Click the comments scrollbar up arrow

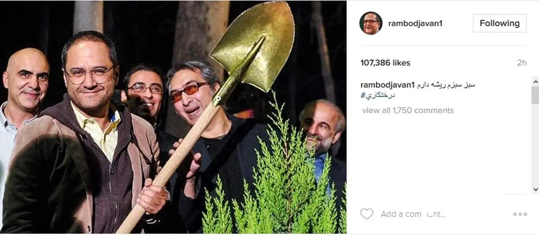coord(535,81)
